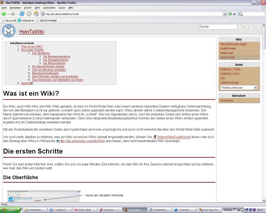Screen dimensions: 266x213
Task: Click the green Go button icon
Action: [230, 14]
